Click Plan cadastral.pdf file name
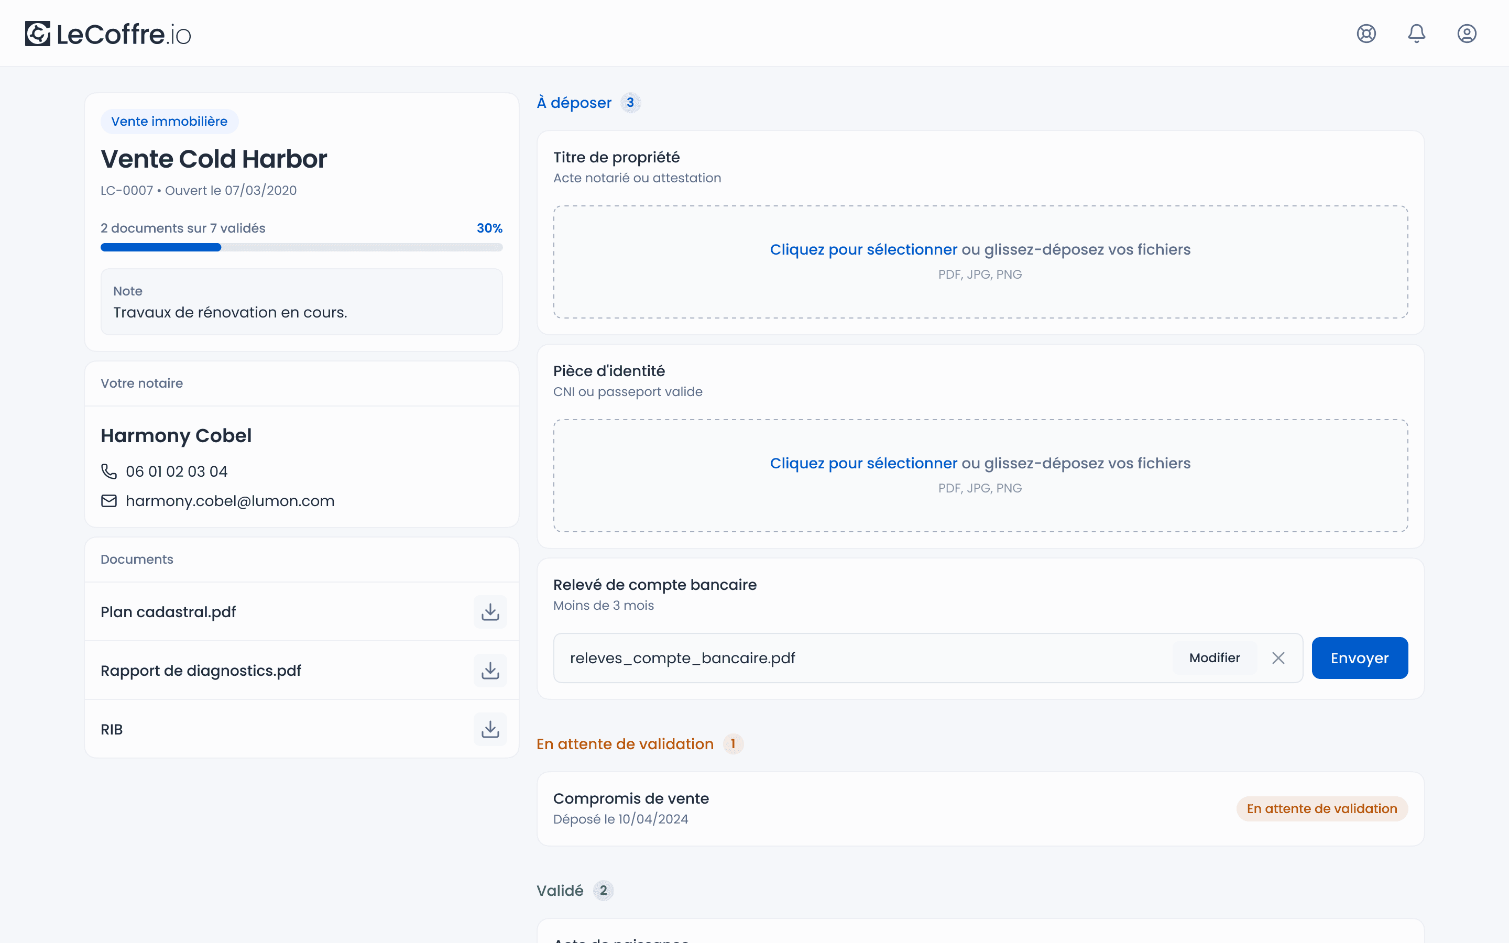Viewport: 1509px width, 943px height. click(168, 612)
